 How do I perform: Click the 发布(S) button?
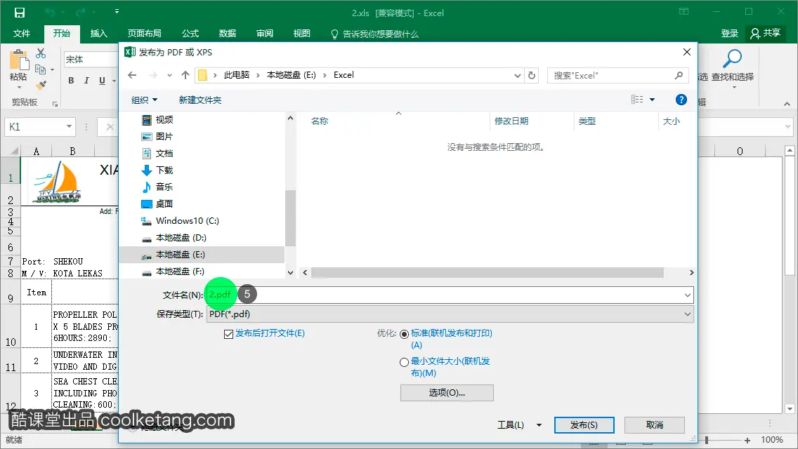[584, 425]
